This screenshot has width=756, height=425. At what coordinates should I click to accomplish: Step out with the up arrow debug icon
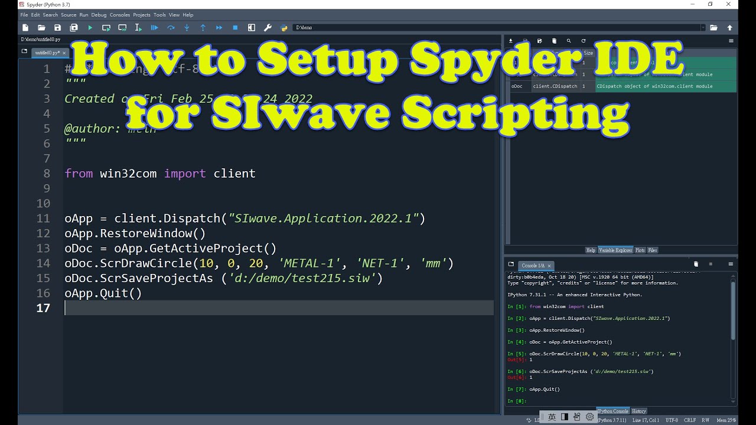tap(203, 28)
